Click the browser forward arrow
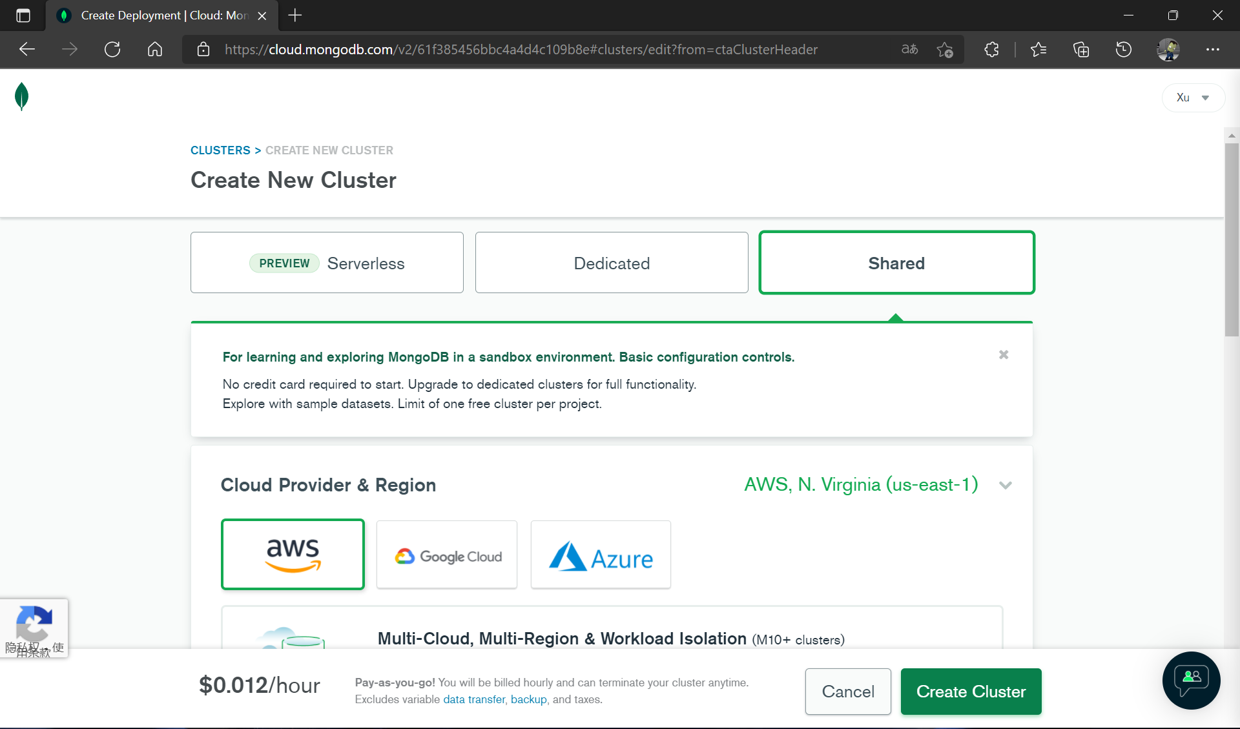This screenshot has width=1240, height=729. pyautogui.click(x=70, y=50)
